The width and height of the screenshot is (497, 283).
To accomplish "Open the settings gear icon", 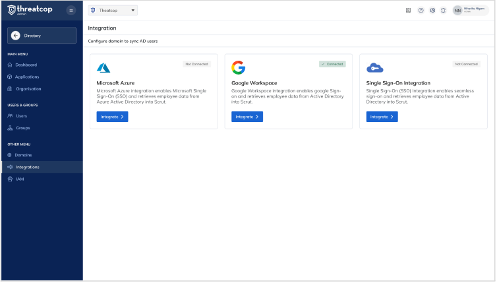I will (x=432, y=11).
